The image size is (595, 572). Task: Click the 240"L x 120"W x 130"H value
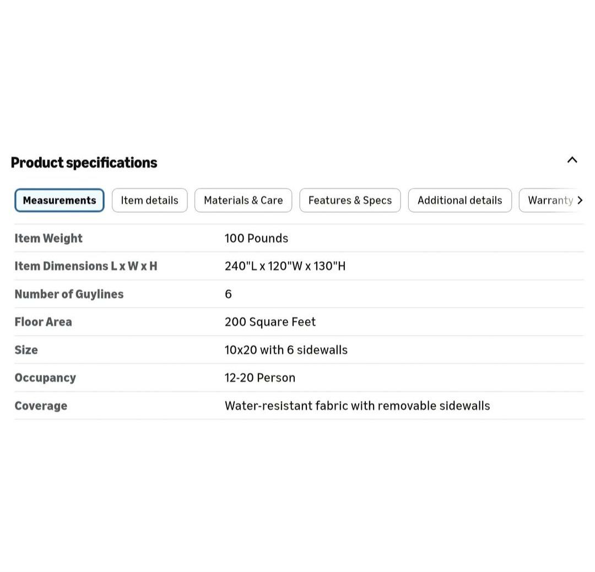(285, 266)
